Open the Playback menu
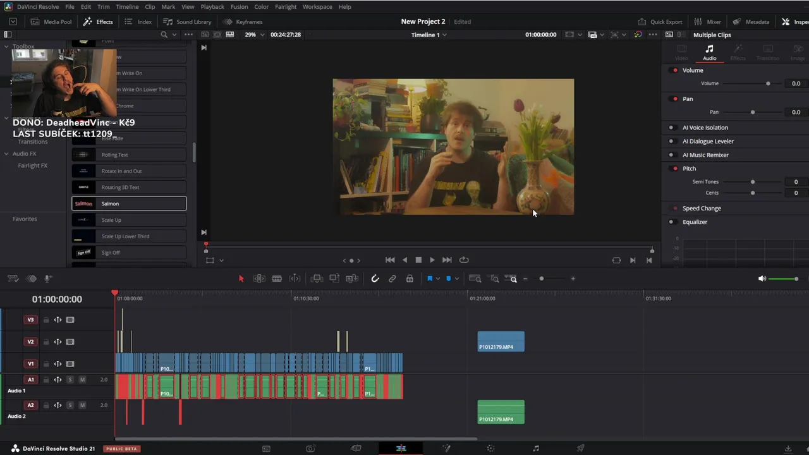This screenshot has height=455, width=809. click(x=212, y=7)
